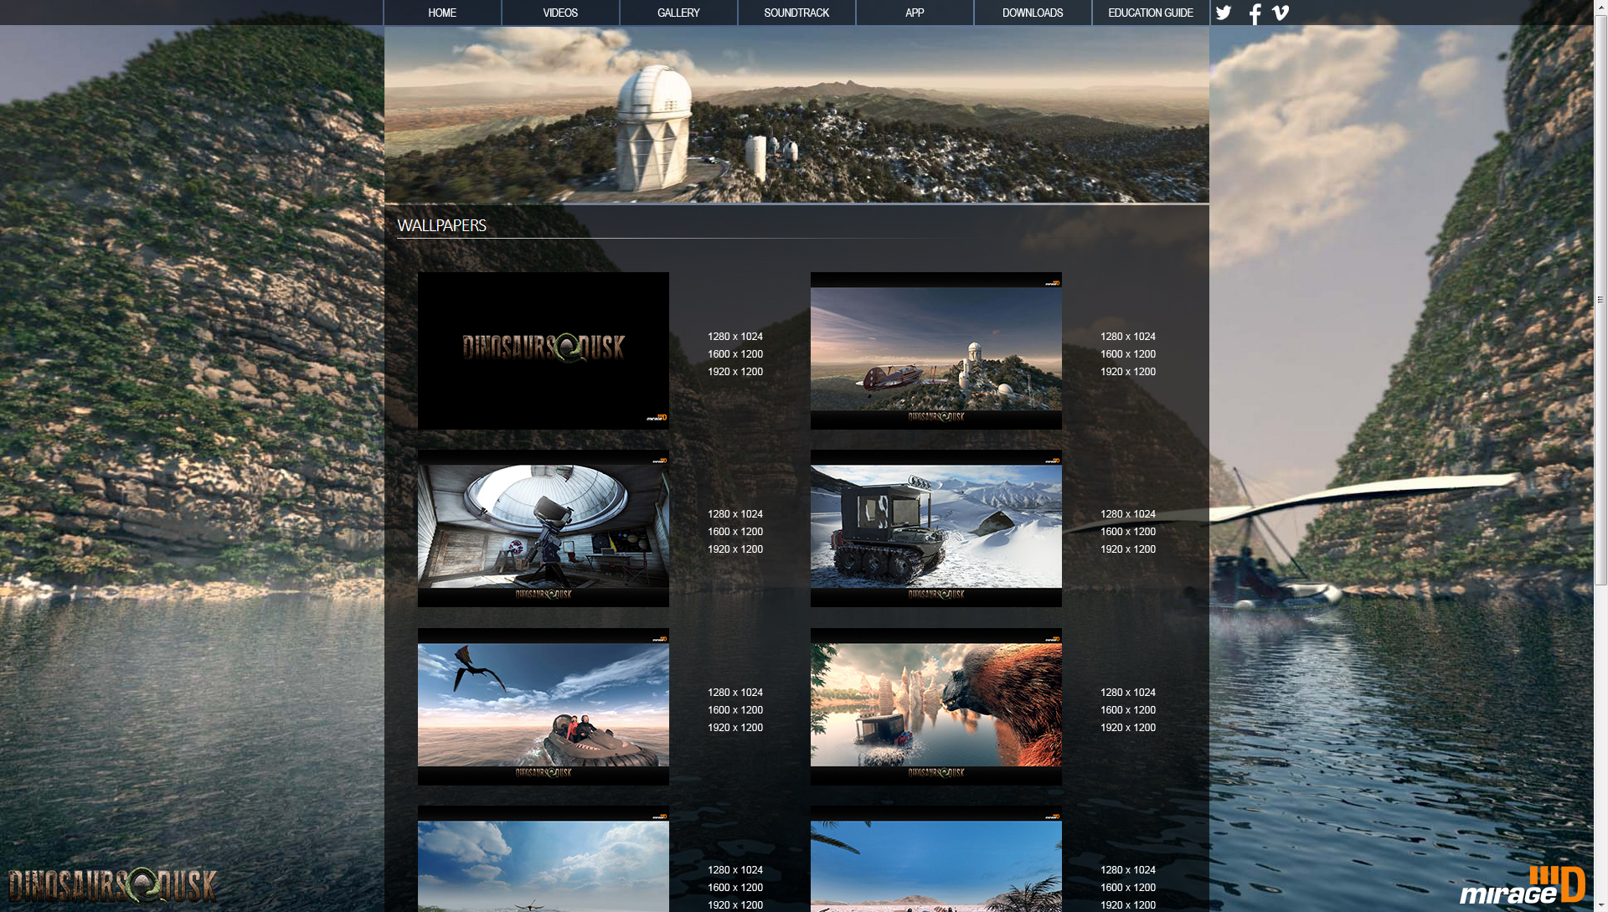
Task: Open the Twitter social icon
Action: click(1224, 13)
